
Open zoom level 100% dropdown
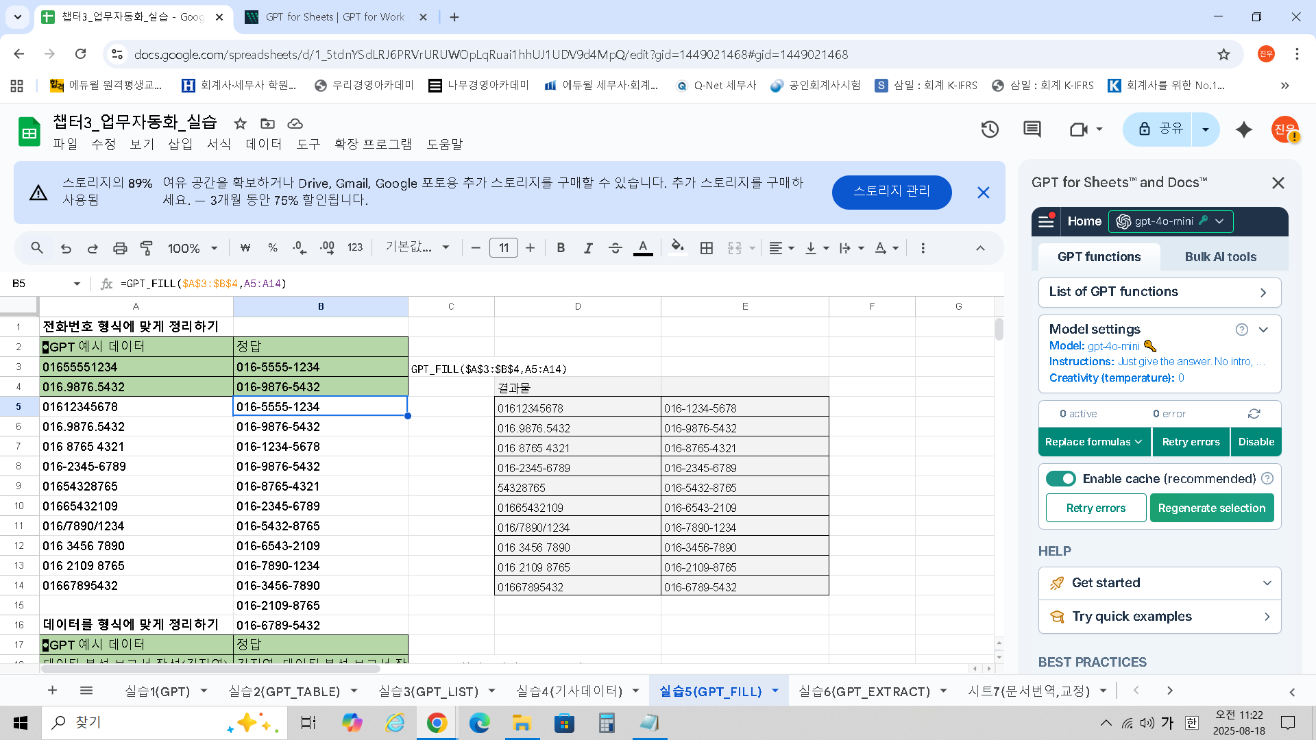click(x=193, y=248)
